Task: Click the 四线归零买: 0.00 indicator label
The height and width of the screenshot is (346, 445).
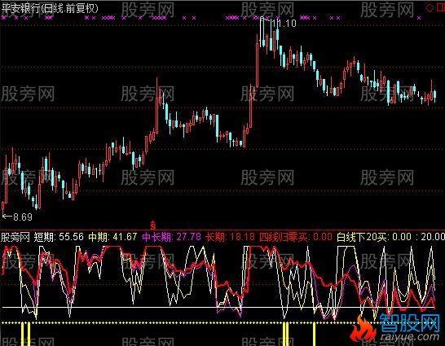Action: coord(295,237)
